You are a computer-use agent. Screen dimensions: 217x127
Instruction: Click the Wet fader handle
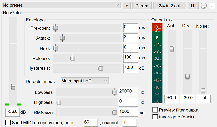[x=171, y=49]
